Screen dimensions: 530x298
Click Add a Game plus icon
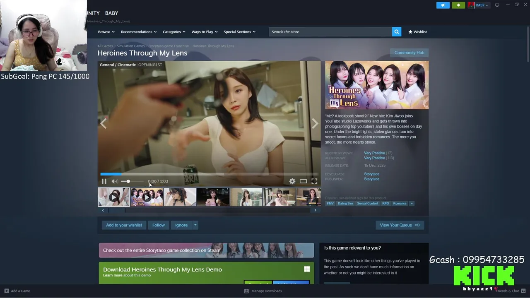pyautogui.click(x=6, y=291)
